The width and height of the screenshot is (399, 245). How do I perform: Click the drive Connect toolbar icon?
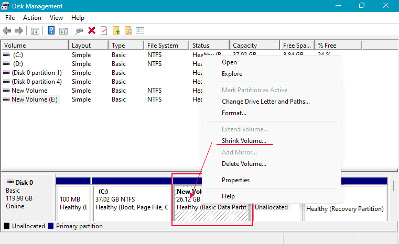point(80,31)
